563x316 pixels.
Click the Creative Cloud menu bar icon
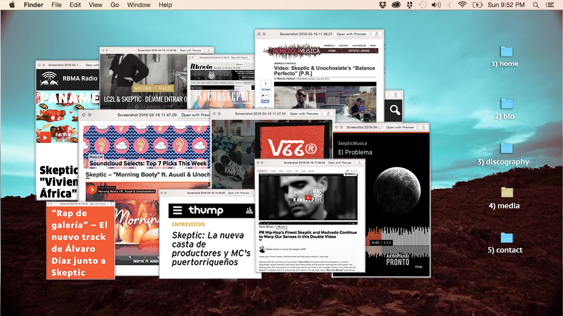(x=396, y=5)
